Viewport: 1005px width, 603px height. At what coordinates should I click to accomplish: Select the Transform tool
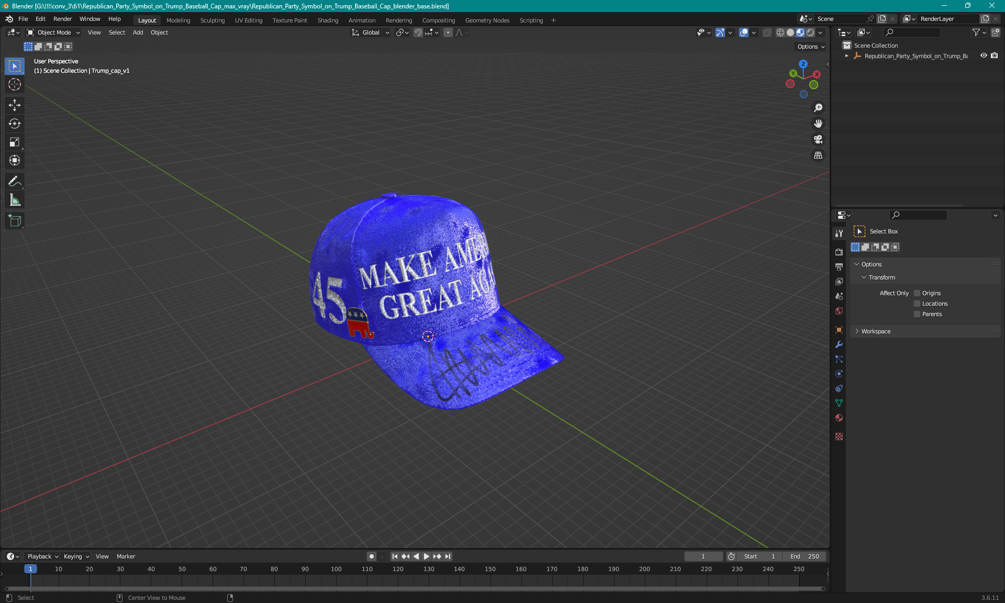pyautogui.click(x=15, y=160)
